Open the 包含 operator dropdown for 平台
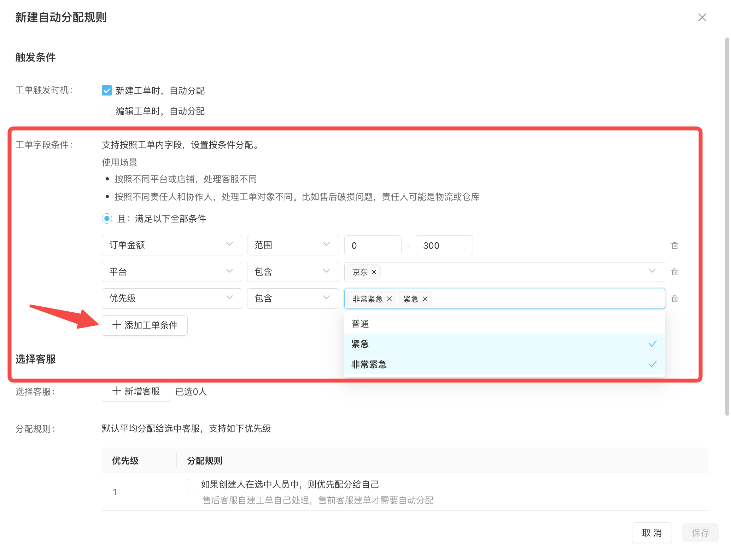Image resolution: width=731 pixels, height=549 pixels. 293,272
